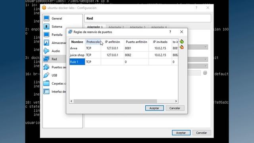Select the Red settings category
The height and width of the screenshot is (143, 254).
[x=54, y=59]
